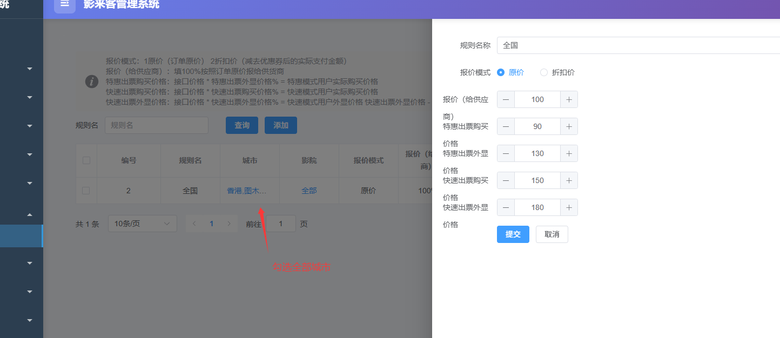Check the select-all checkbox in the table header
Screen dimensions: 780x338
coord(86,160)
